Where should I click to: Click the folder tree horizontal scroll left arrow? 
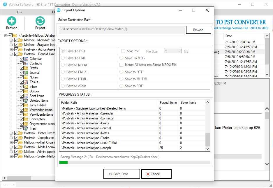[5, 178]
